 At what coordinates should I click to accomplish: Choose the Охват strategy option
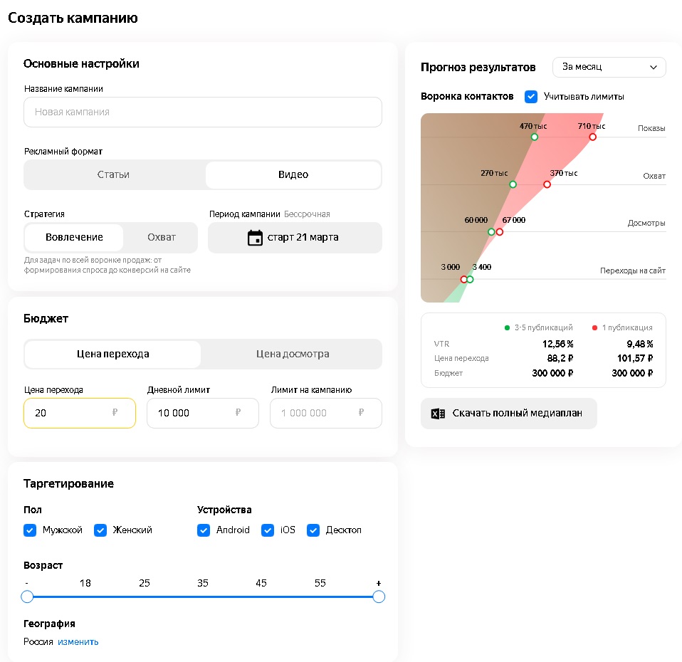pos(162,238)
